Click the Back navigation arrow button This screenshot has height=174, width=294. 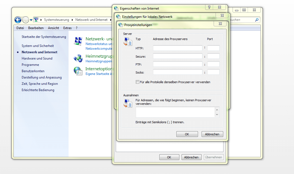click(x=18, y=20)
